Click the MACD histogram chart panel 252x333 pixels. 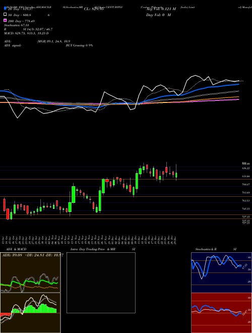[30, 313]
